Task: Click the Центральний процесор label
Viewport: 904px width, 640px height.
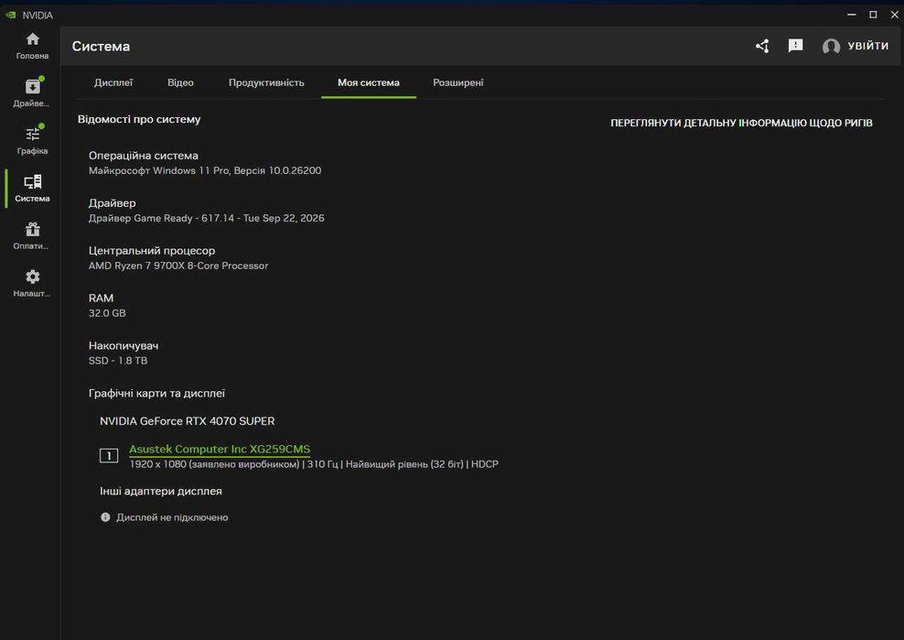Action: click(152, 251)
